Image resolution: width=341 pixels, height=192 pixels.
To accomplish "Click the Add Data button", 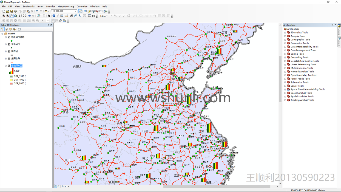I will pos(46,11).
